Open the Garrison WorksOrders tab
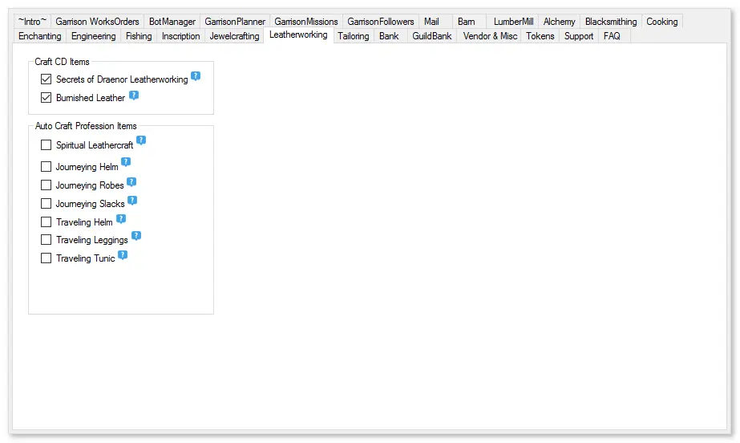The image size is (740, 443). 97,21
